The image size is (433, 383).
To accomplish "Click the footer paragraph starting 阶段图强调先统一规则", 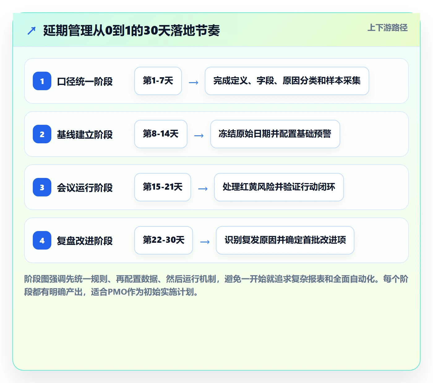I will pyautogui.click(x=216, y=285).
